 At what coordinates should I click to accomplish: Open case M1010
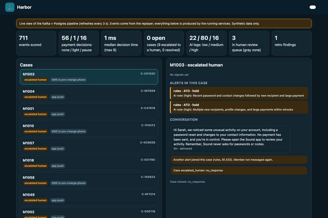click(89, 129)
